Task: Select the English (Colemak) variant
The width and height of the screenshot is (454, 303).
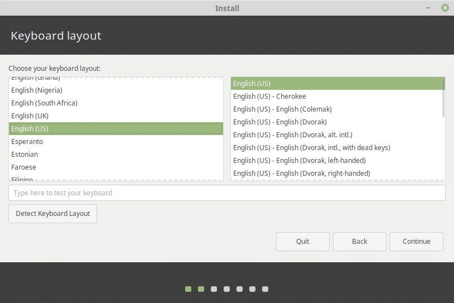Action: click(336, 109)
